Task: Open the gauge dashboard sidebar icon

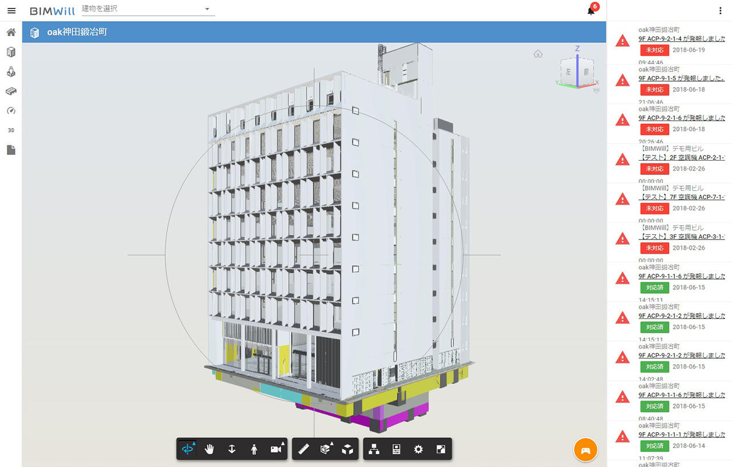Action: coord(11,110)
